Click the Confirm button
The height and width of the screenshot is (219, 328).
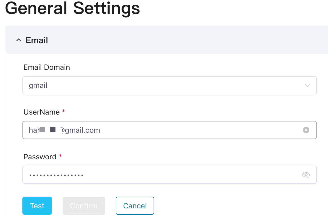coord(84,206)
